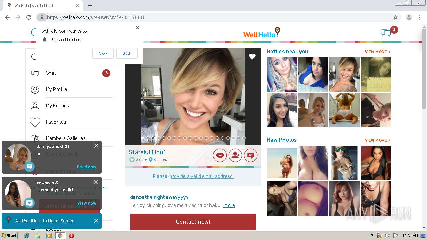427x240 pixels.
Task: Click the My Profile sidebar icon
Action: [x=35, y=89]
